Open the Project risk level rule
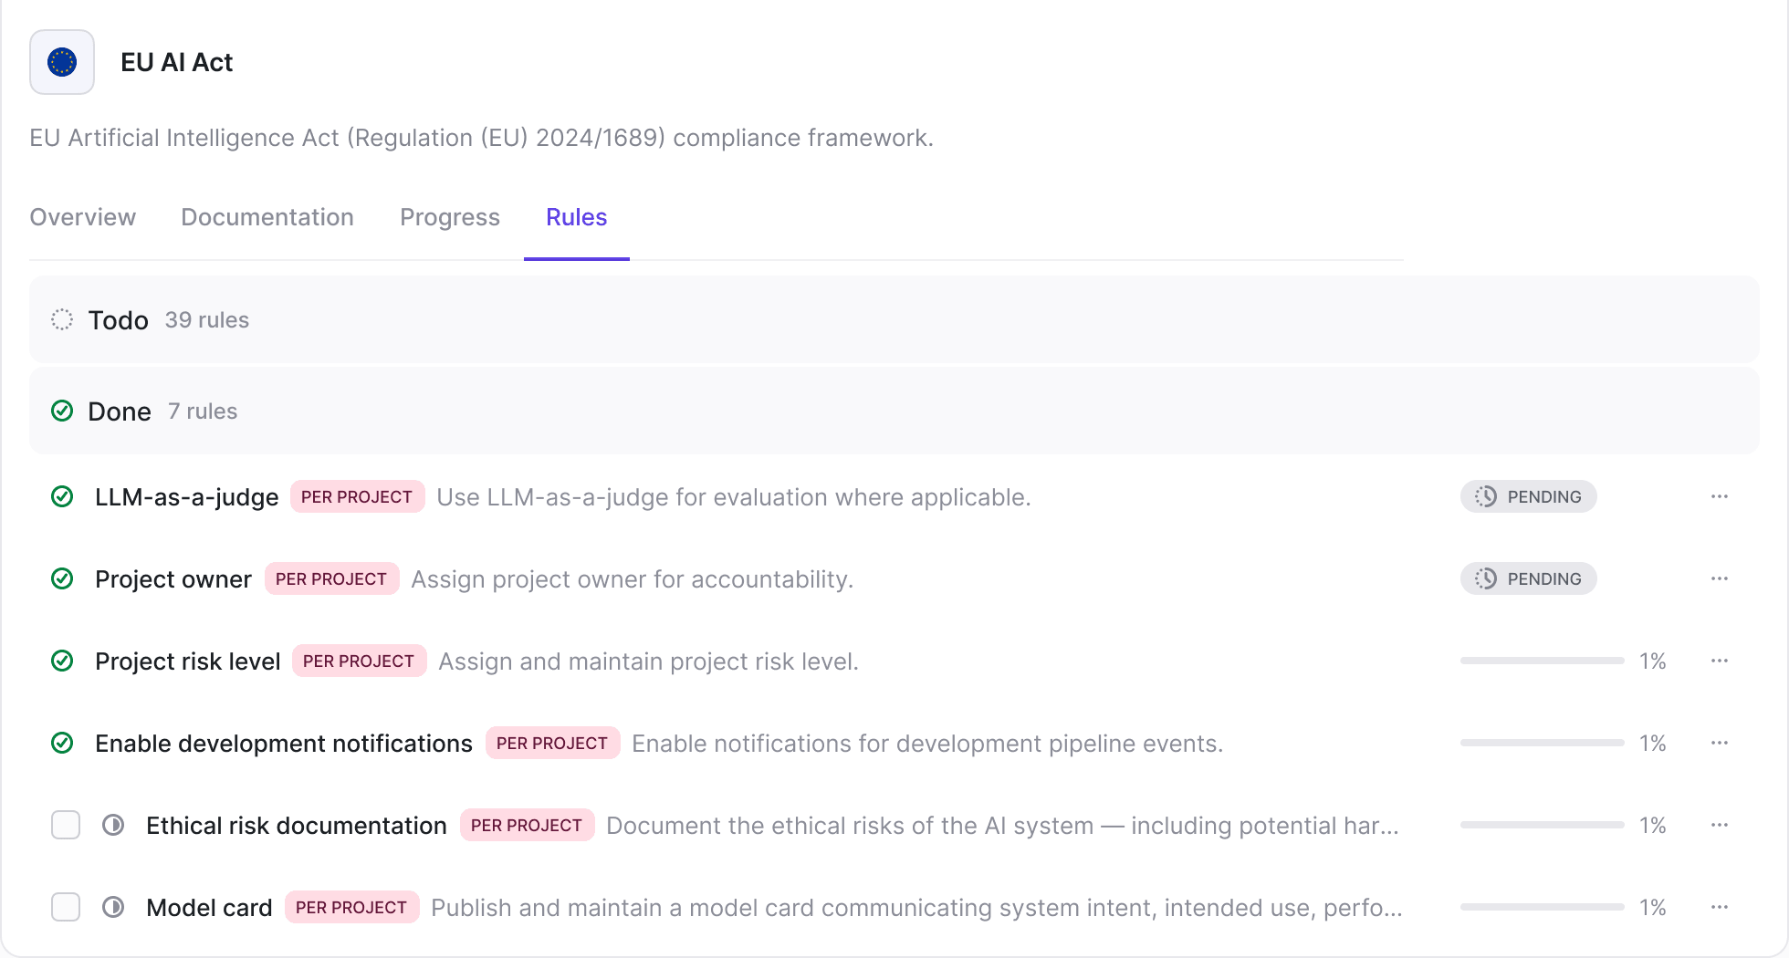This screenshot has height=958, width=1789. pos(188,661)
